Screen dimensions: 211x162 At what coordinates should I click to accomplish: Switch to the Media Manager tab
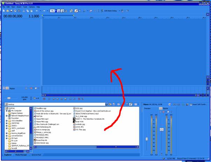click(x=21, y=154)
